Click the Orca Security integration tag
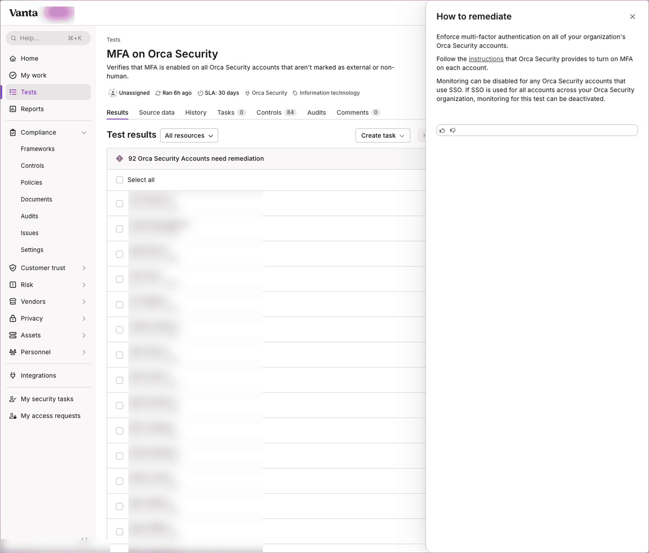Screen dimensions: 649x553 tap(266, 93)
